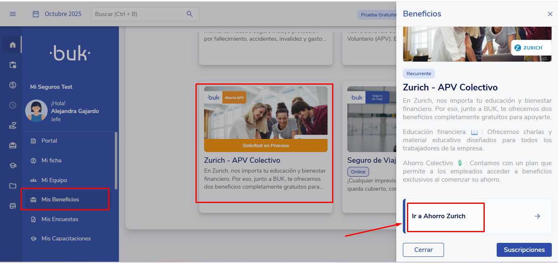Go to Mi Equipo in the sidebar
Viewport: 558px width, 263px height.
click(54, 180)
